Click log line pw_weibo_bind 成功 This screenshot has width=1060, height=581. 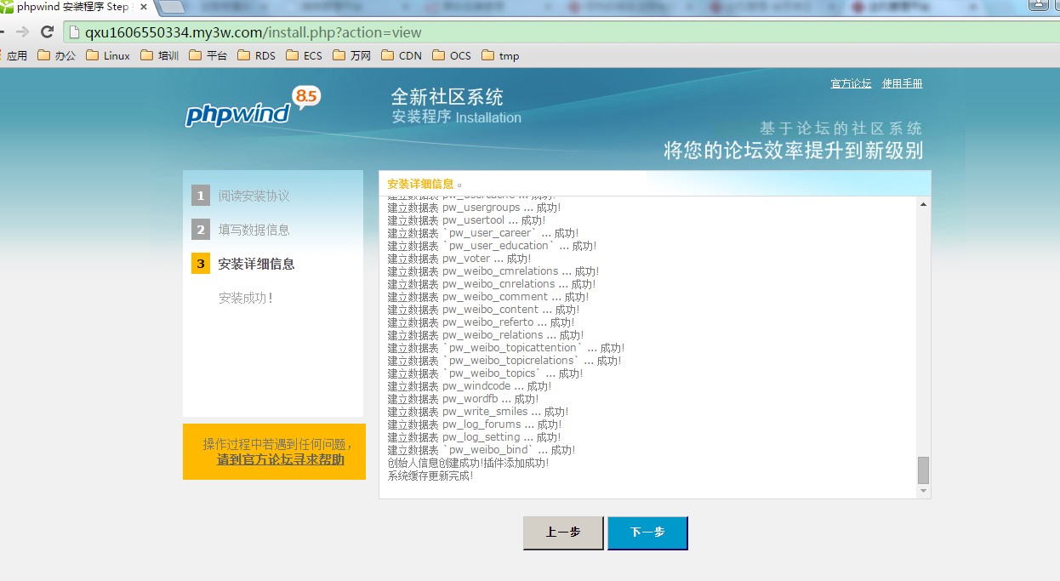pyautogui.click(x=481, y=450)
